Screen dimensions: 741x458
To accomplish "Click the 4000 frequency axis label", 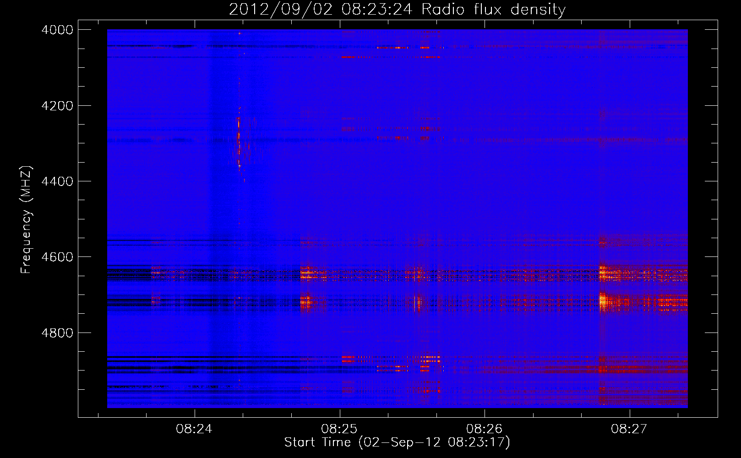I will coord(57,30).
